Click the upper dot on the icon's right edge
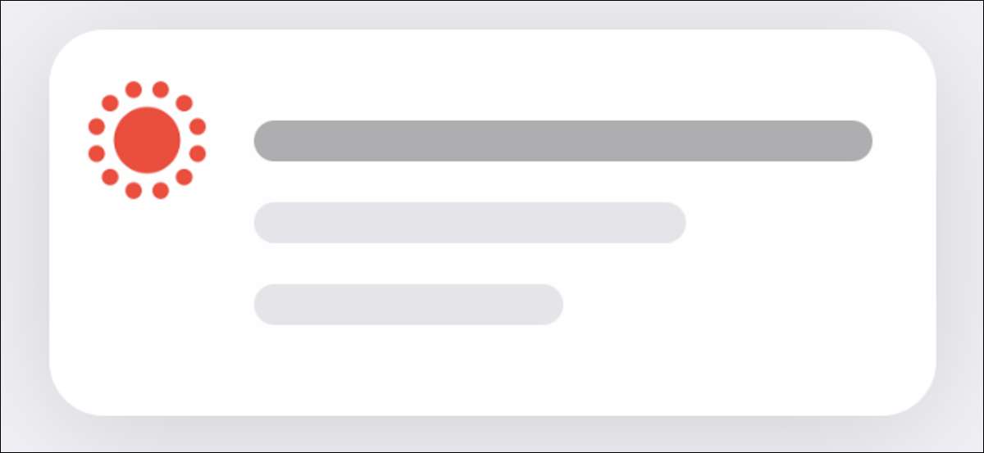 click(x=198, y=126)
